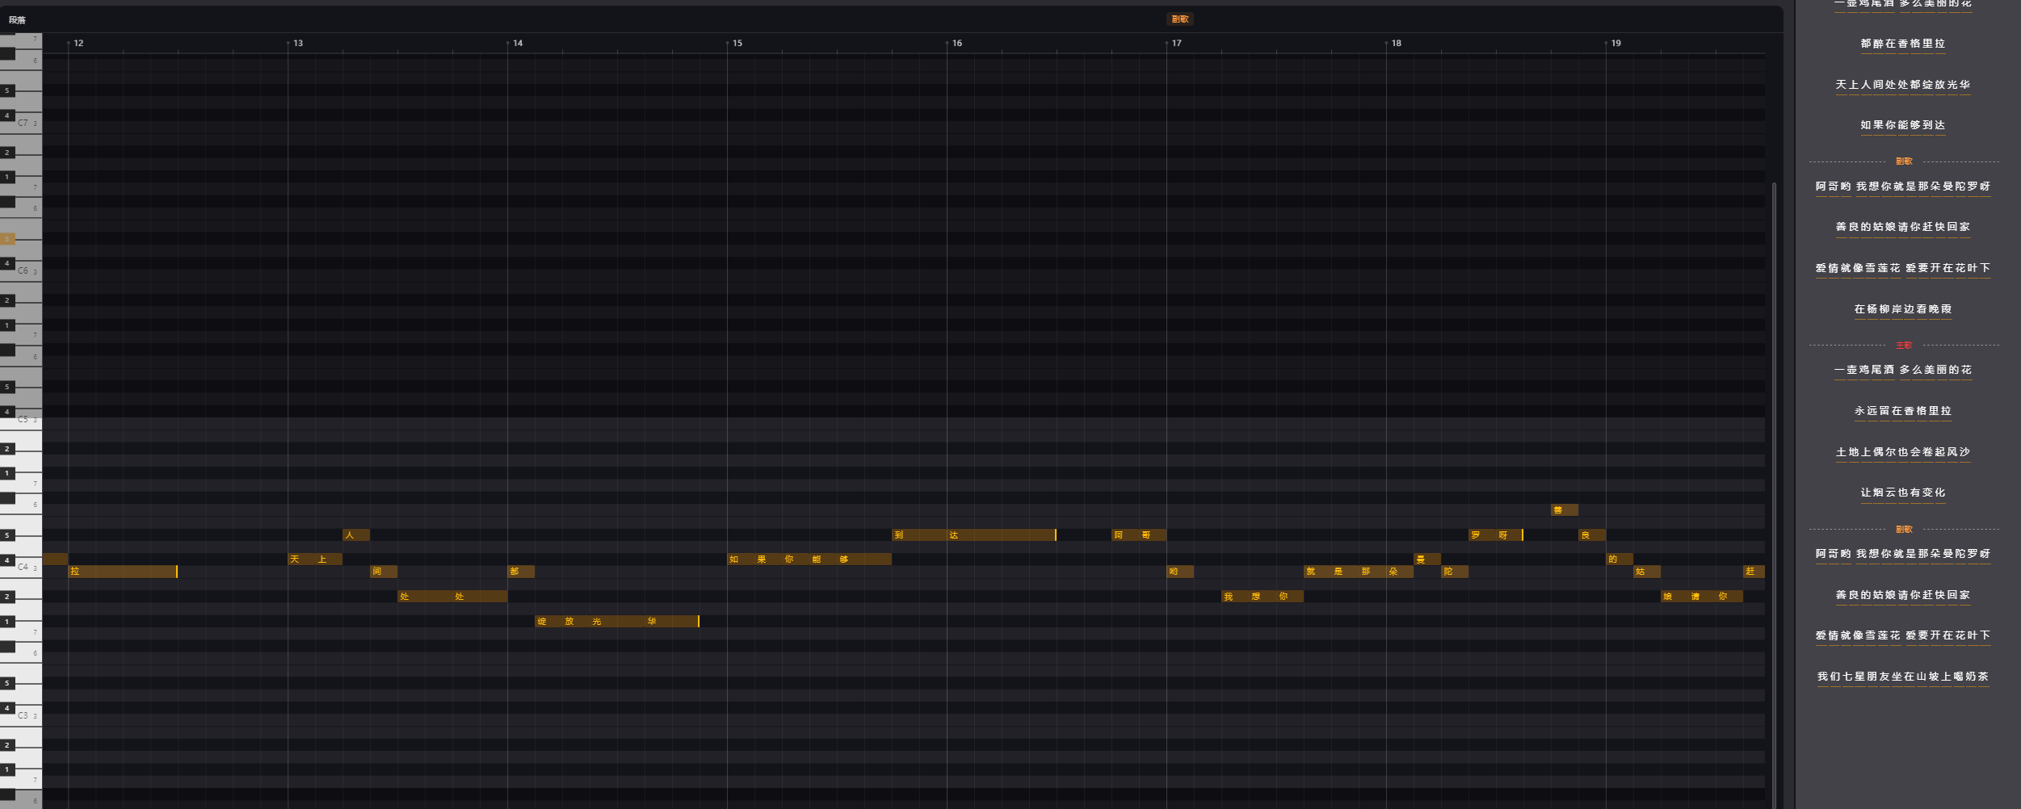
Task: Select lyric line 都醉在香格里拉
Action: pyautogui.click(x=1902, y=44)
